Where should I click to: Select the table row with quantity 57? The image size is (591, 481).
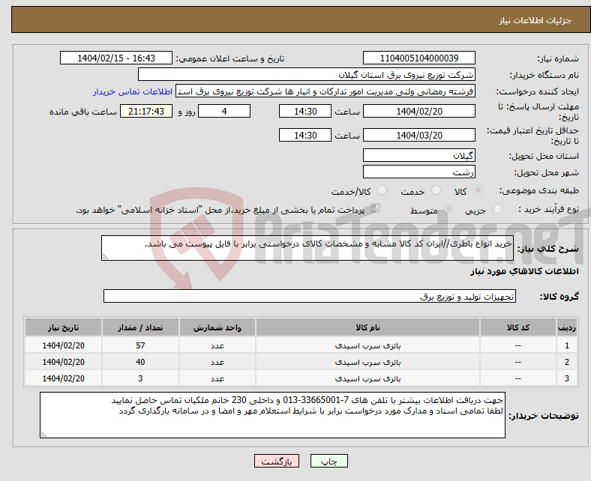[300, 345]
